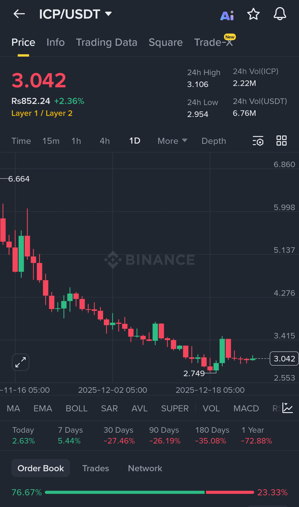Viewport: 299px width, 507px height.
Task: Open price alert bell icon
Action: pyautogui.click(x=280, y=14)
